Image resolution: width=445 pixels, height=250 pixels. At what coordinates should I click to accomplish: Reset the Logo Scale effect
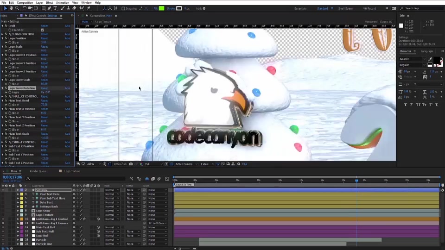click(44, 46)
